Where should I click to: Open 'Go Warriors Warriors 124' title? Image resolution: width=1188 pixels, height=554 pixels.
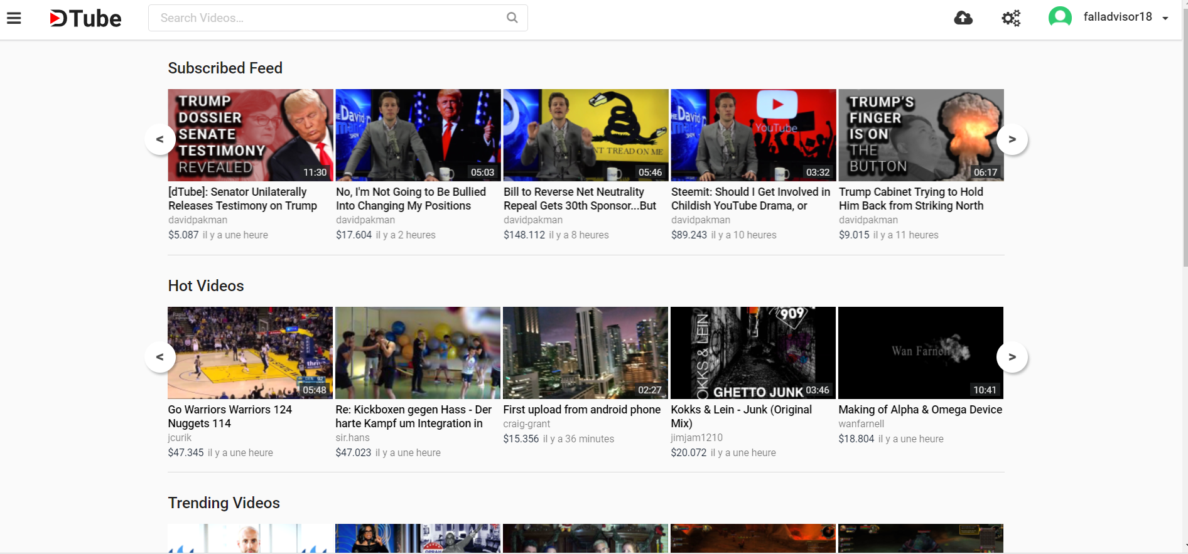230,417
